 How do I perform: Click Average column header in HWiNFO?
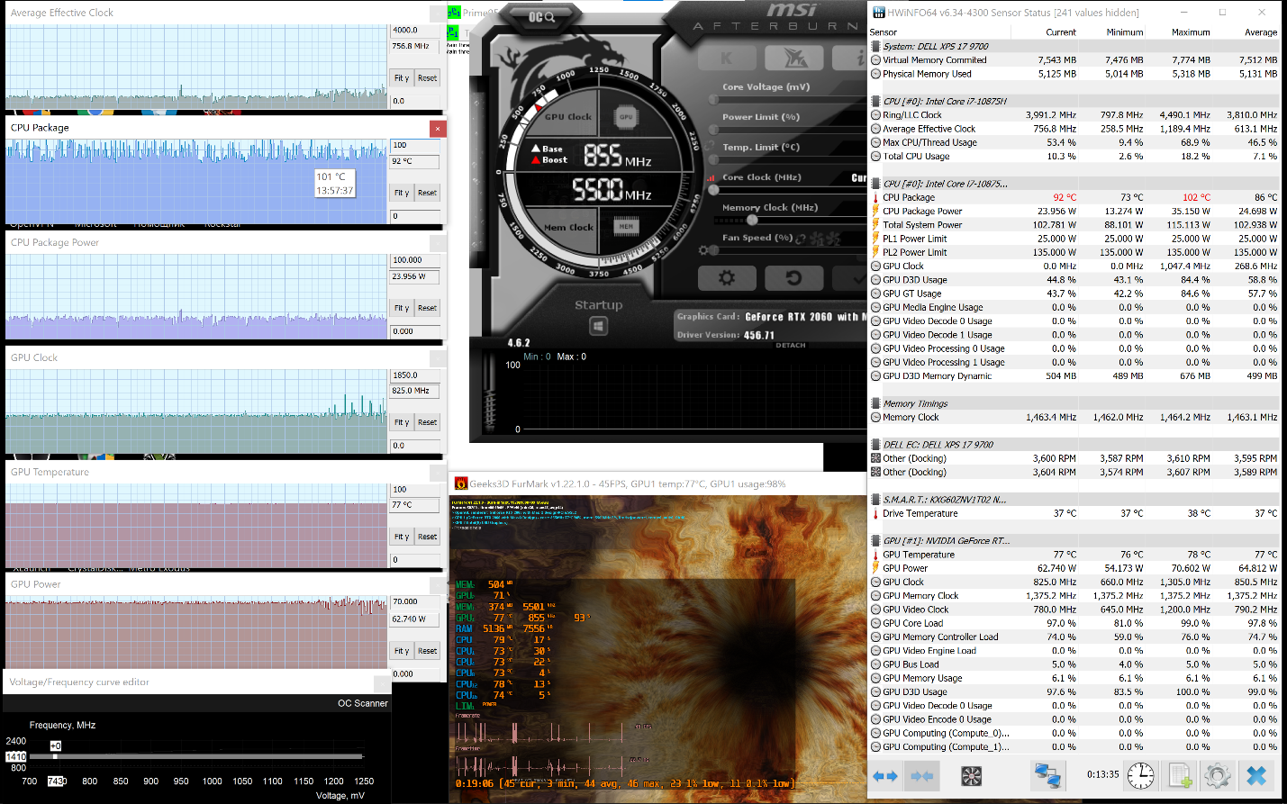pos(1247,32)
